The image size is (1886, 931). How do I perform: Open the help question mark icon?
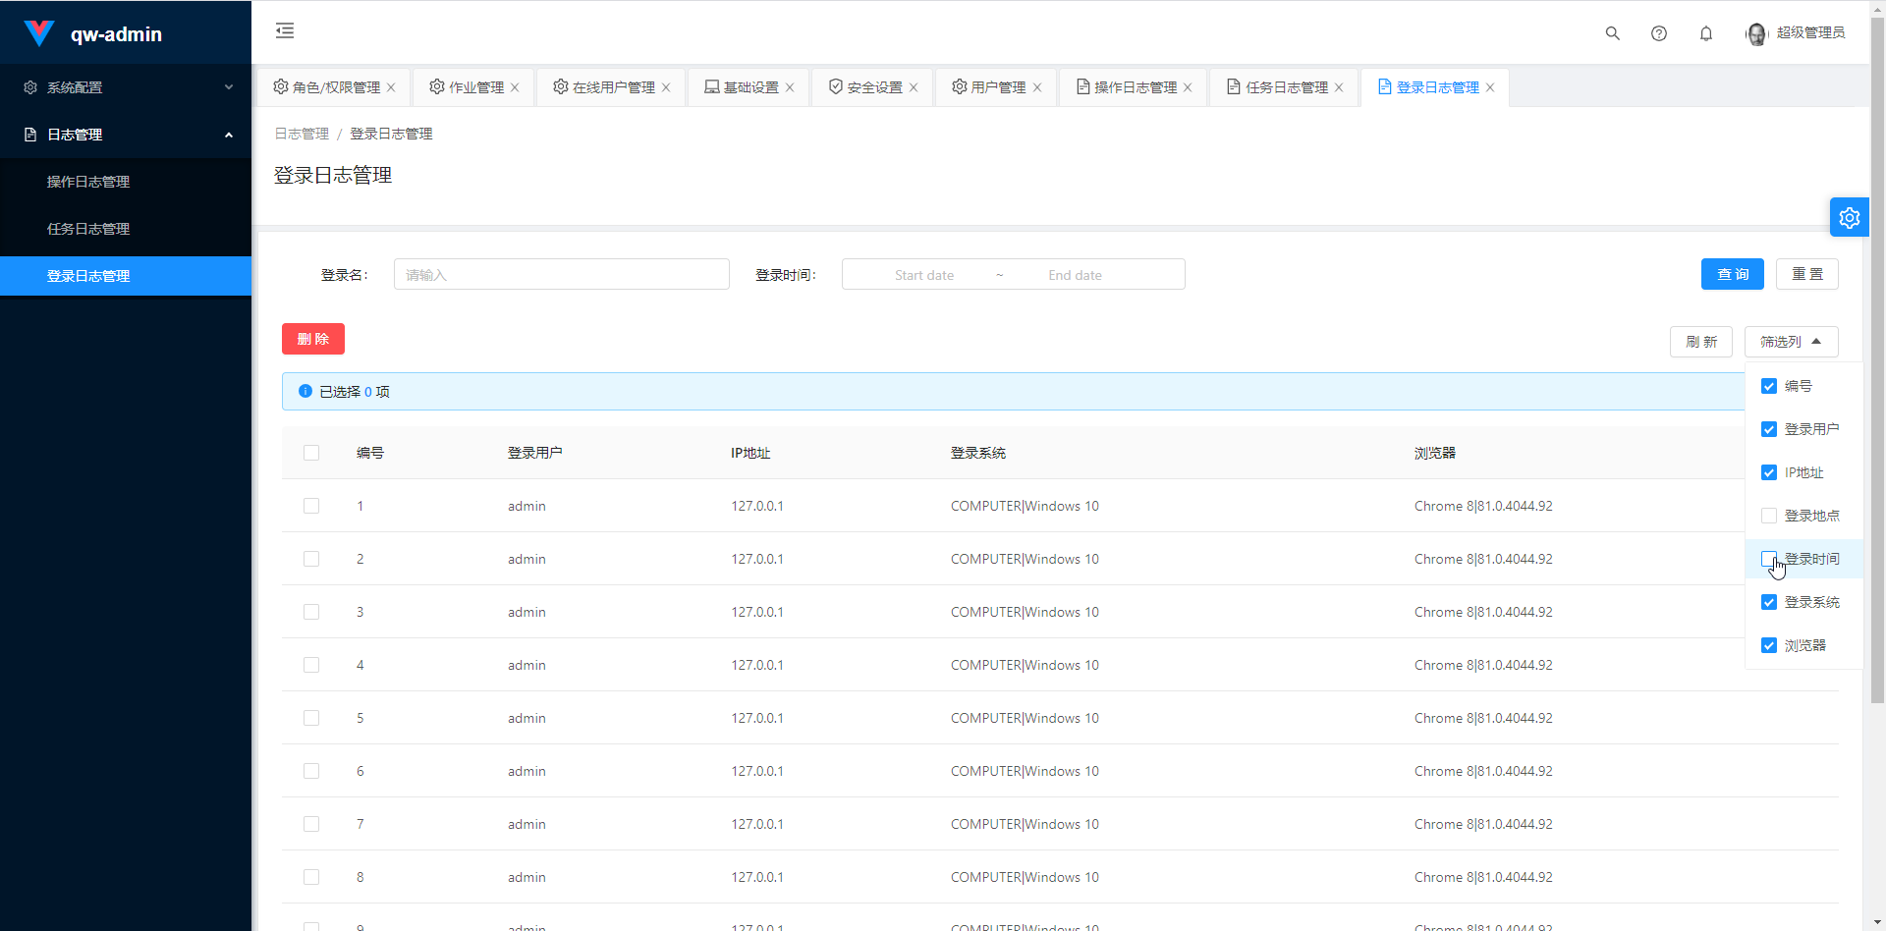tap(1659, 33)
